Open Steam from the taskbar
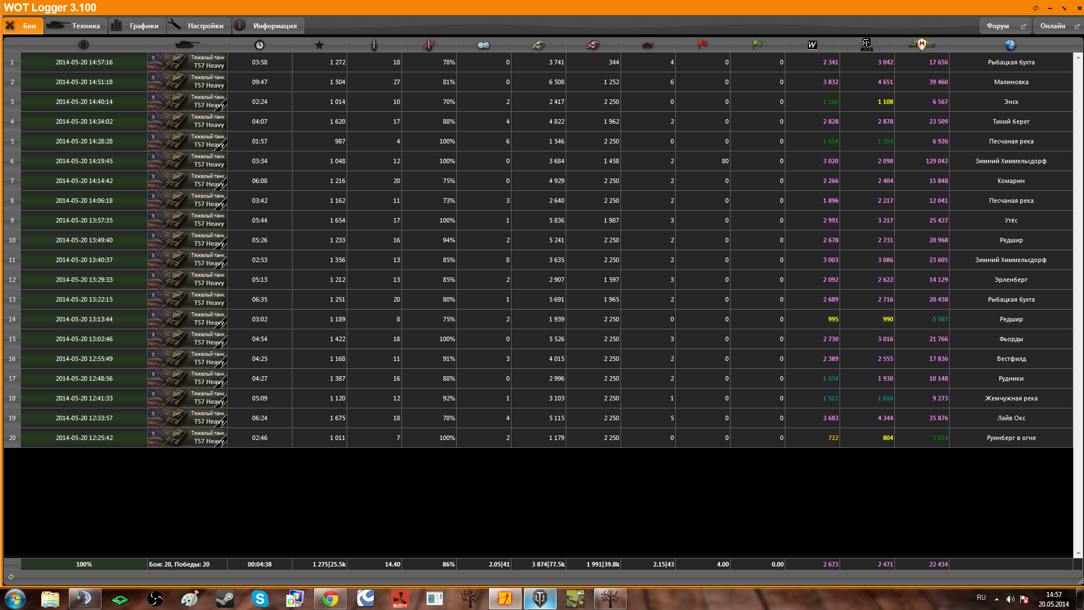The width and height of the screenshot is (1084, 610). click(x=225, y=599)
